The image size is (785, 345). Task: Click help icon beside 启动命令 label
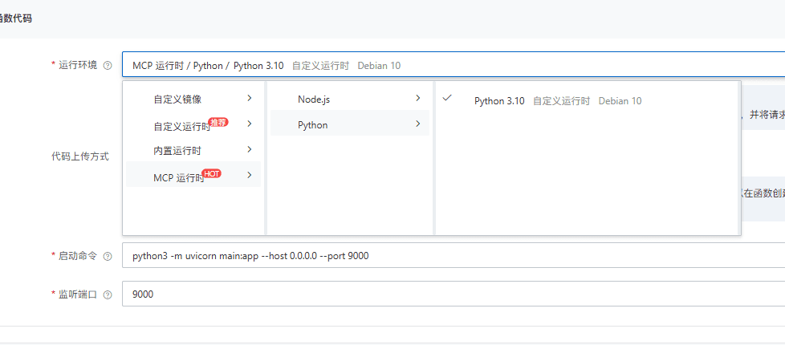pyautogui.click(x=107, y=256)
